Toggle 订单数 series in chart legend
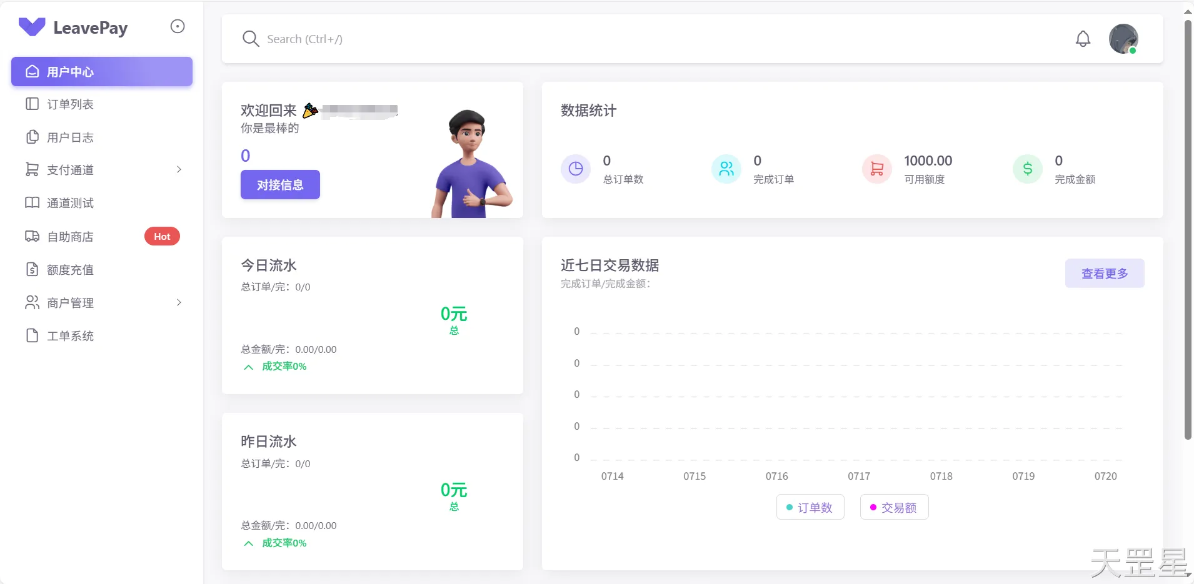 pos(810,507)
